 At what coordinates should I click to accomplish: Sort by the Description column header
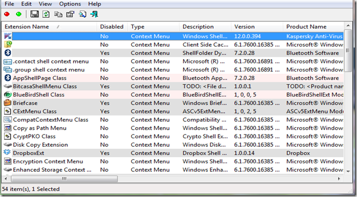[205, 27]
